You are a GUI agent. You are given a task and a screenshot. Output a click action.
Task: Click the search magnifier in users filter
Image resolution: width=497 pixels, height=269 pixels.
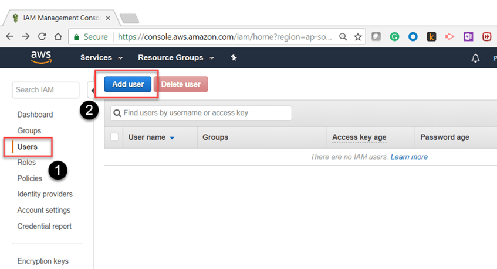click(x=117, y=113)
